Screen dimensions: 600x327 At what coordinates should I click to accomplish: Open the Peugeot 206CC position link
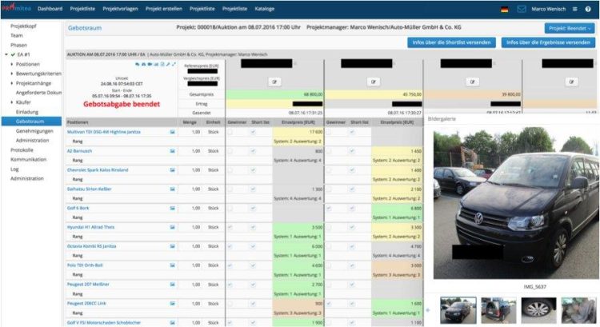tap(86, 303)
